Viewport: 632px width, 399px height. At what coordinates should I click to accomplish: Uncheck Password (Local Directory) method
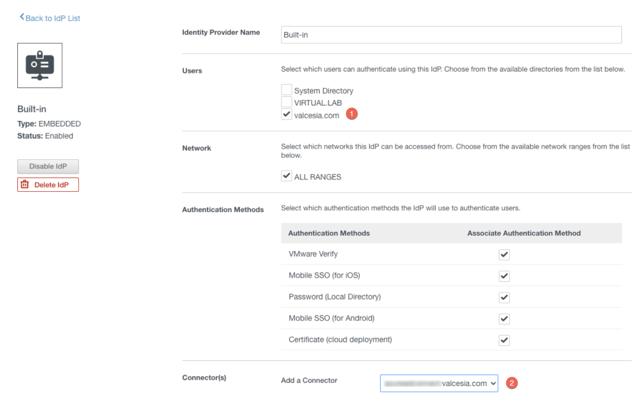[504, 297]
